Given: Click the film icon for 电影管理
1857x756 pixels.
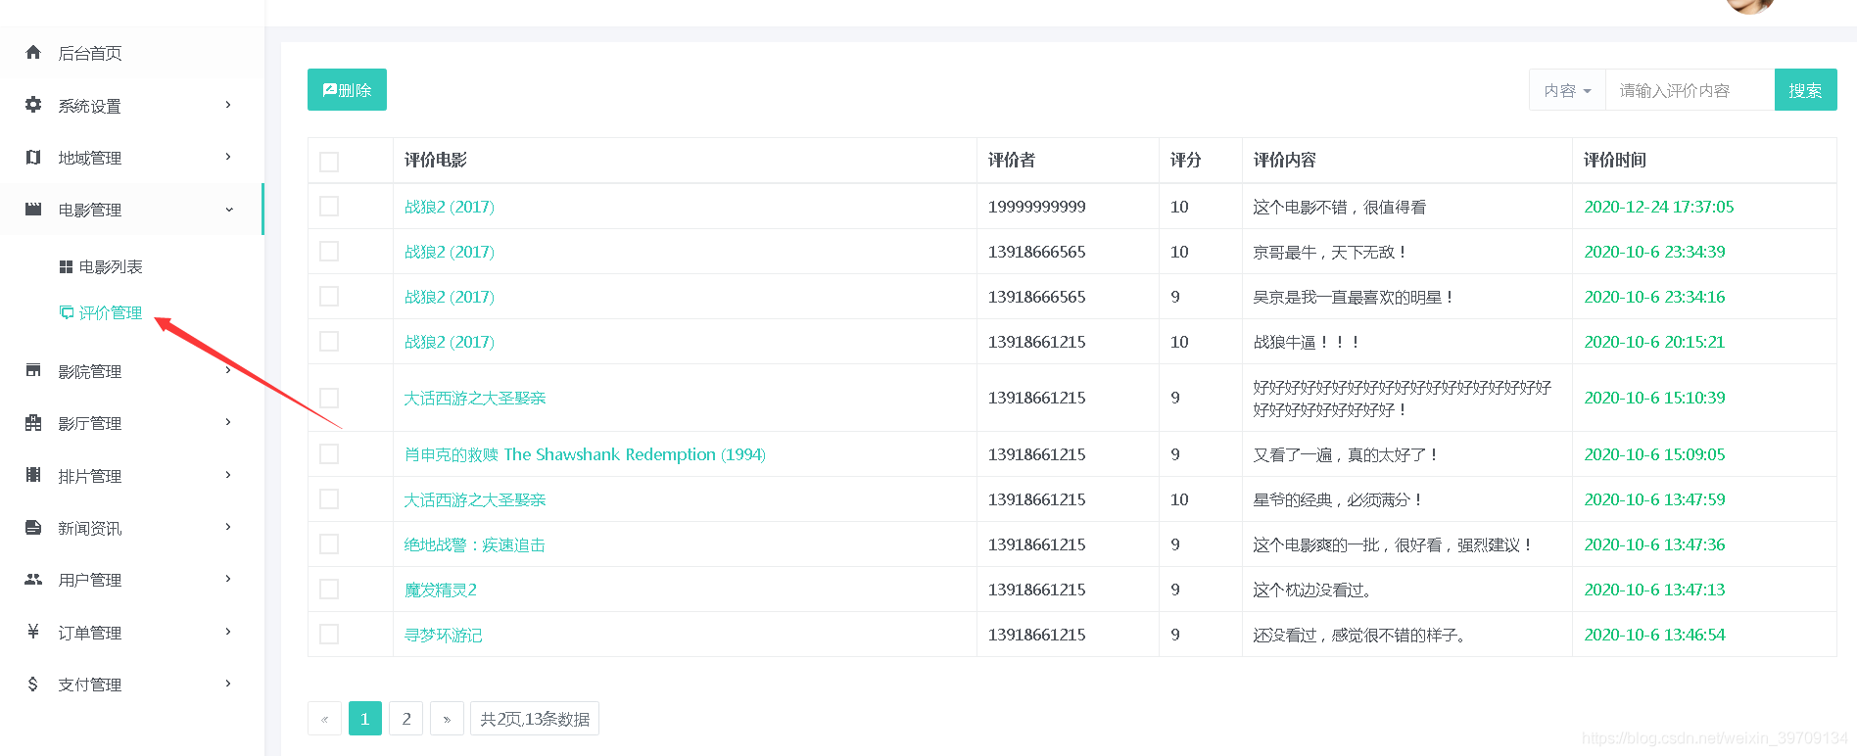Looking at the screenshot, I should point(33,210).
